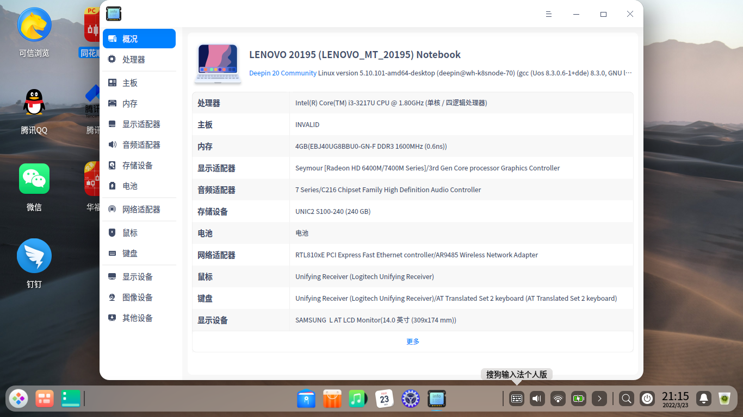Click the High Definition Audio Controller value

[x=388, y=189]
